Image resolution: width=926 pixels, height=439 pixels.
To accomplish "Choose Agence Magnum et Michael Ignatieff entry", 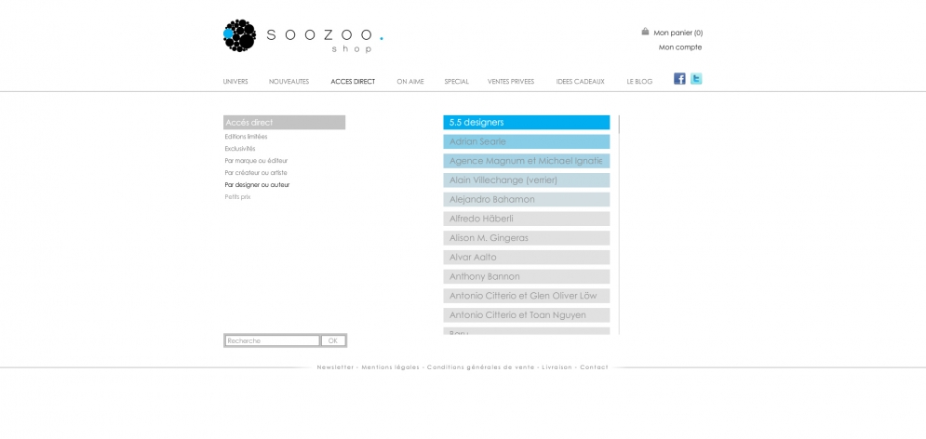I will click(527, 161).
